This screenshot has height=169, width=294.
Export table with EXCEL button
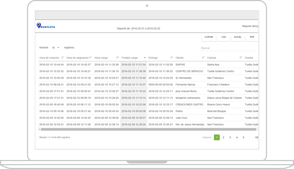pos(238,37)
